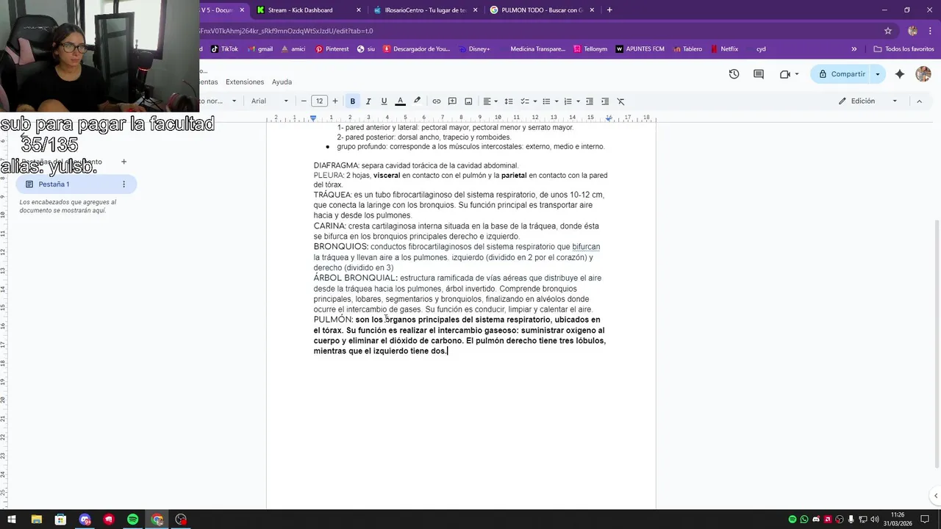Screen dimensions: 941x529
Task: Open Spotify from the taskbar
Action: [x=133, y=519]
